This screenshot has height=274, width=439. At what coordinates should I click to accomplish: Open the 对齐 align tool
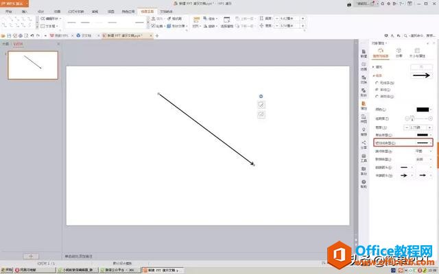pyautogui.click(x=197, y=23)
